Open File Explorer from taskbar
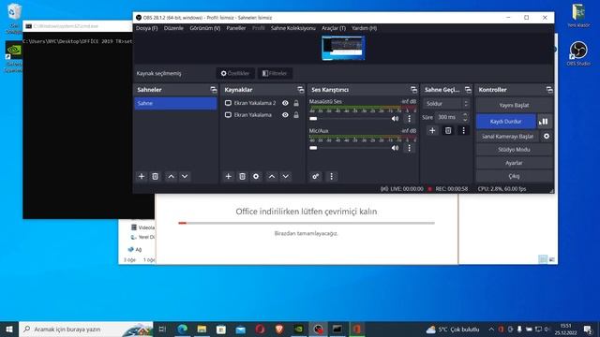Image resolution: width=600 pixels, height=337 pixels. [202, 330]
